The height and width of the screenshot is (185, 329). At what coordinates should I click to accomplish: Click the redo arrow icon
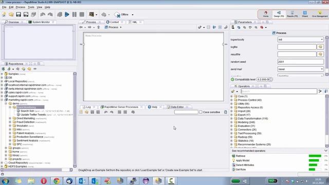click(x=50, y=14)
